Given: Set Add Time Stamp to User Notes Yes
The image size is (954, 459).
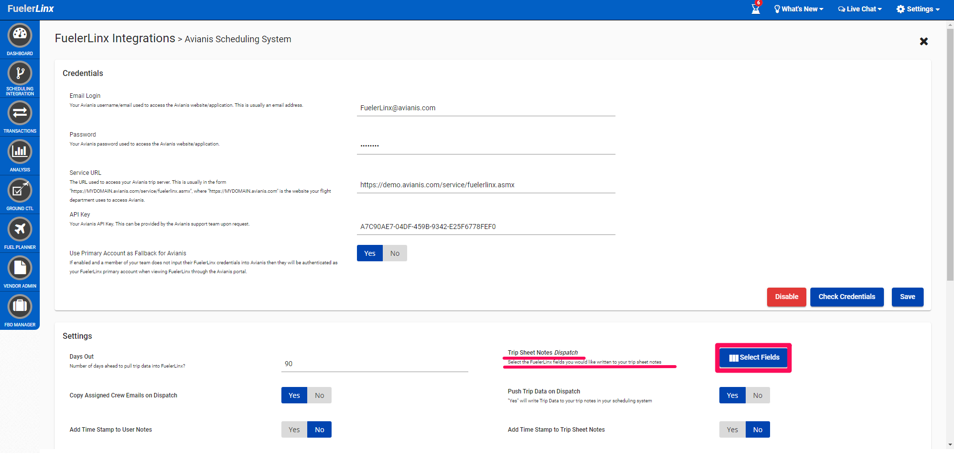Looking at the screenshot, I should click(294, 430).
